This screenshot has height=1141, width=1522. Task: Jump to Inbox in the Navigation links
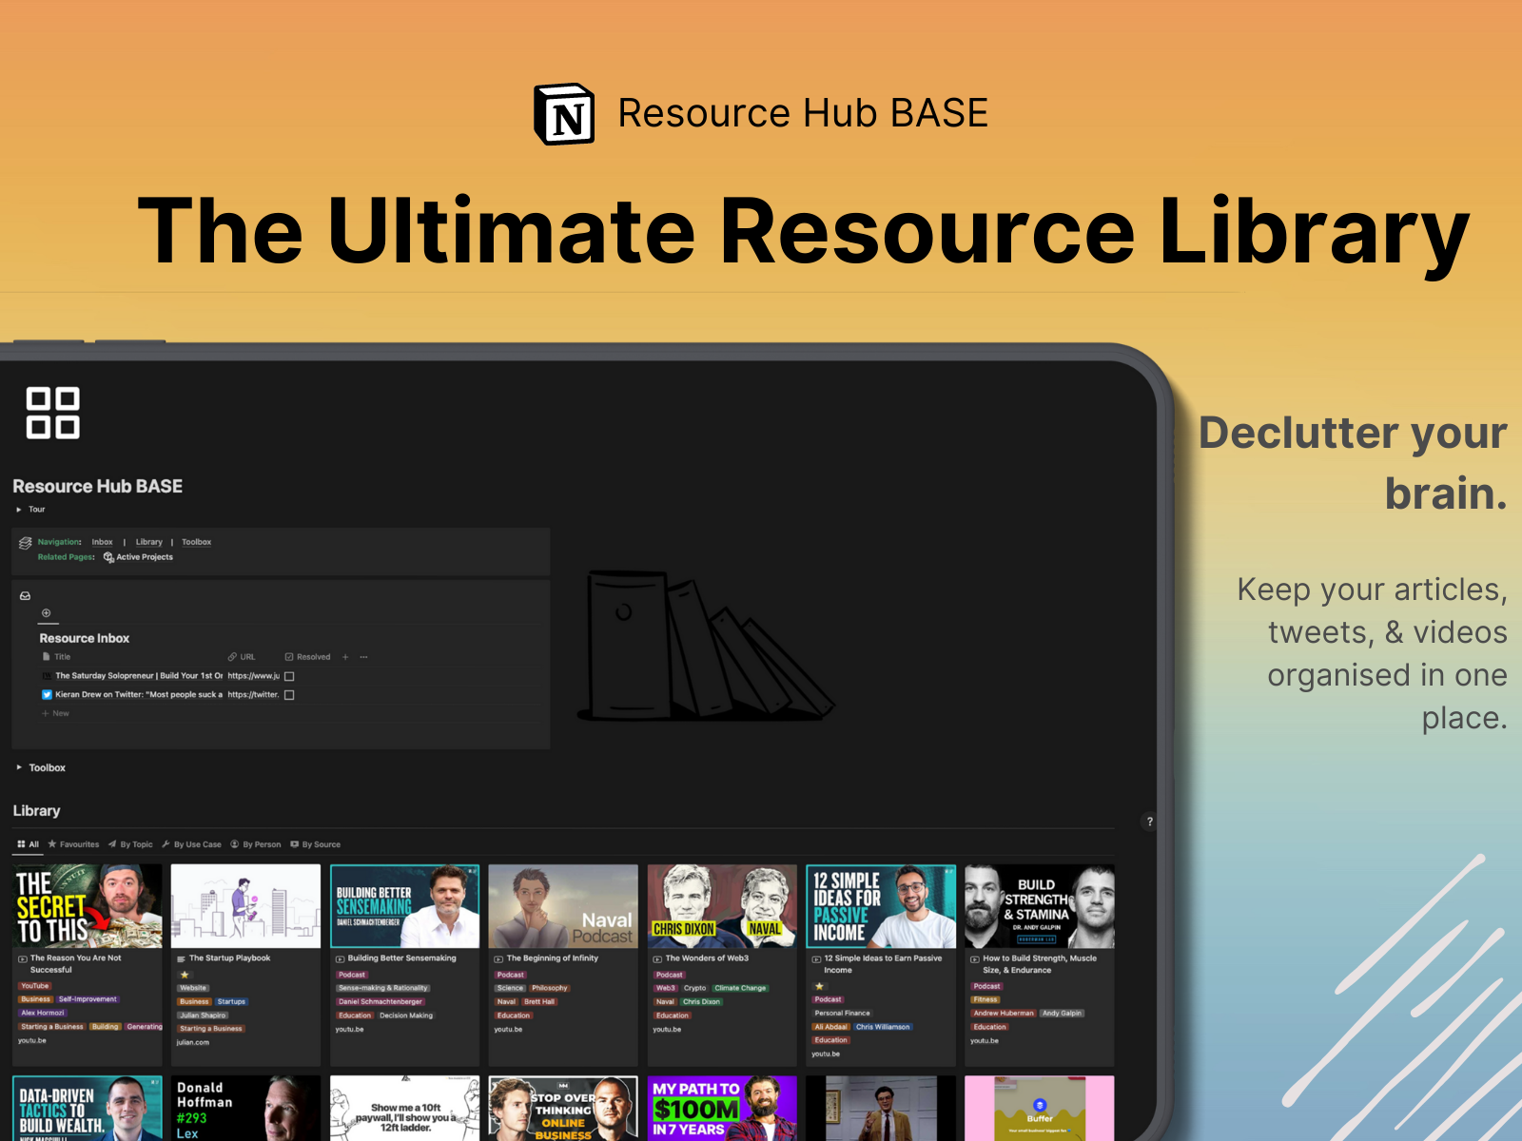pyautogui.click(x=102, y=542)
